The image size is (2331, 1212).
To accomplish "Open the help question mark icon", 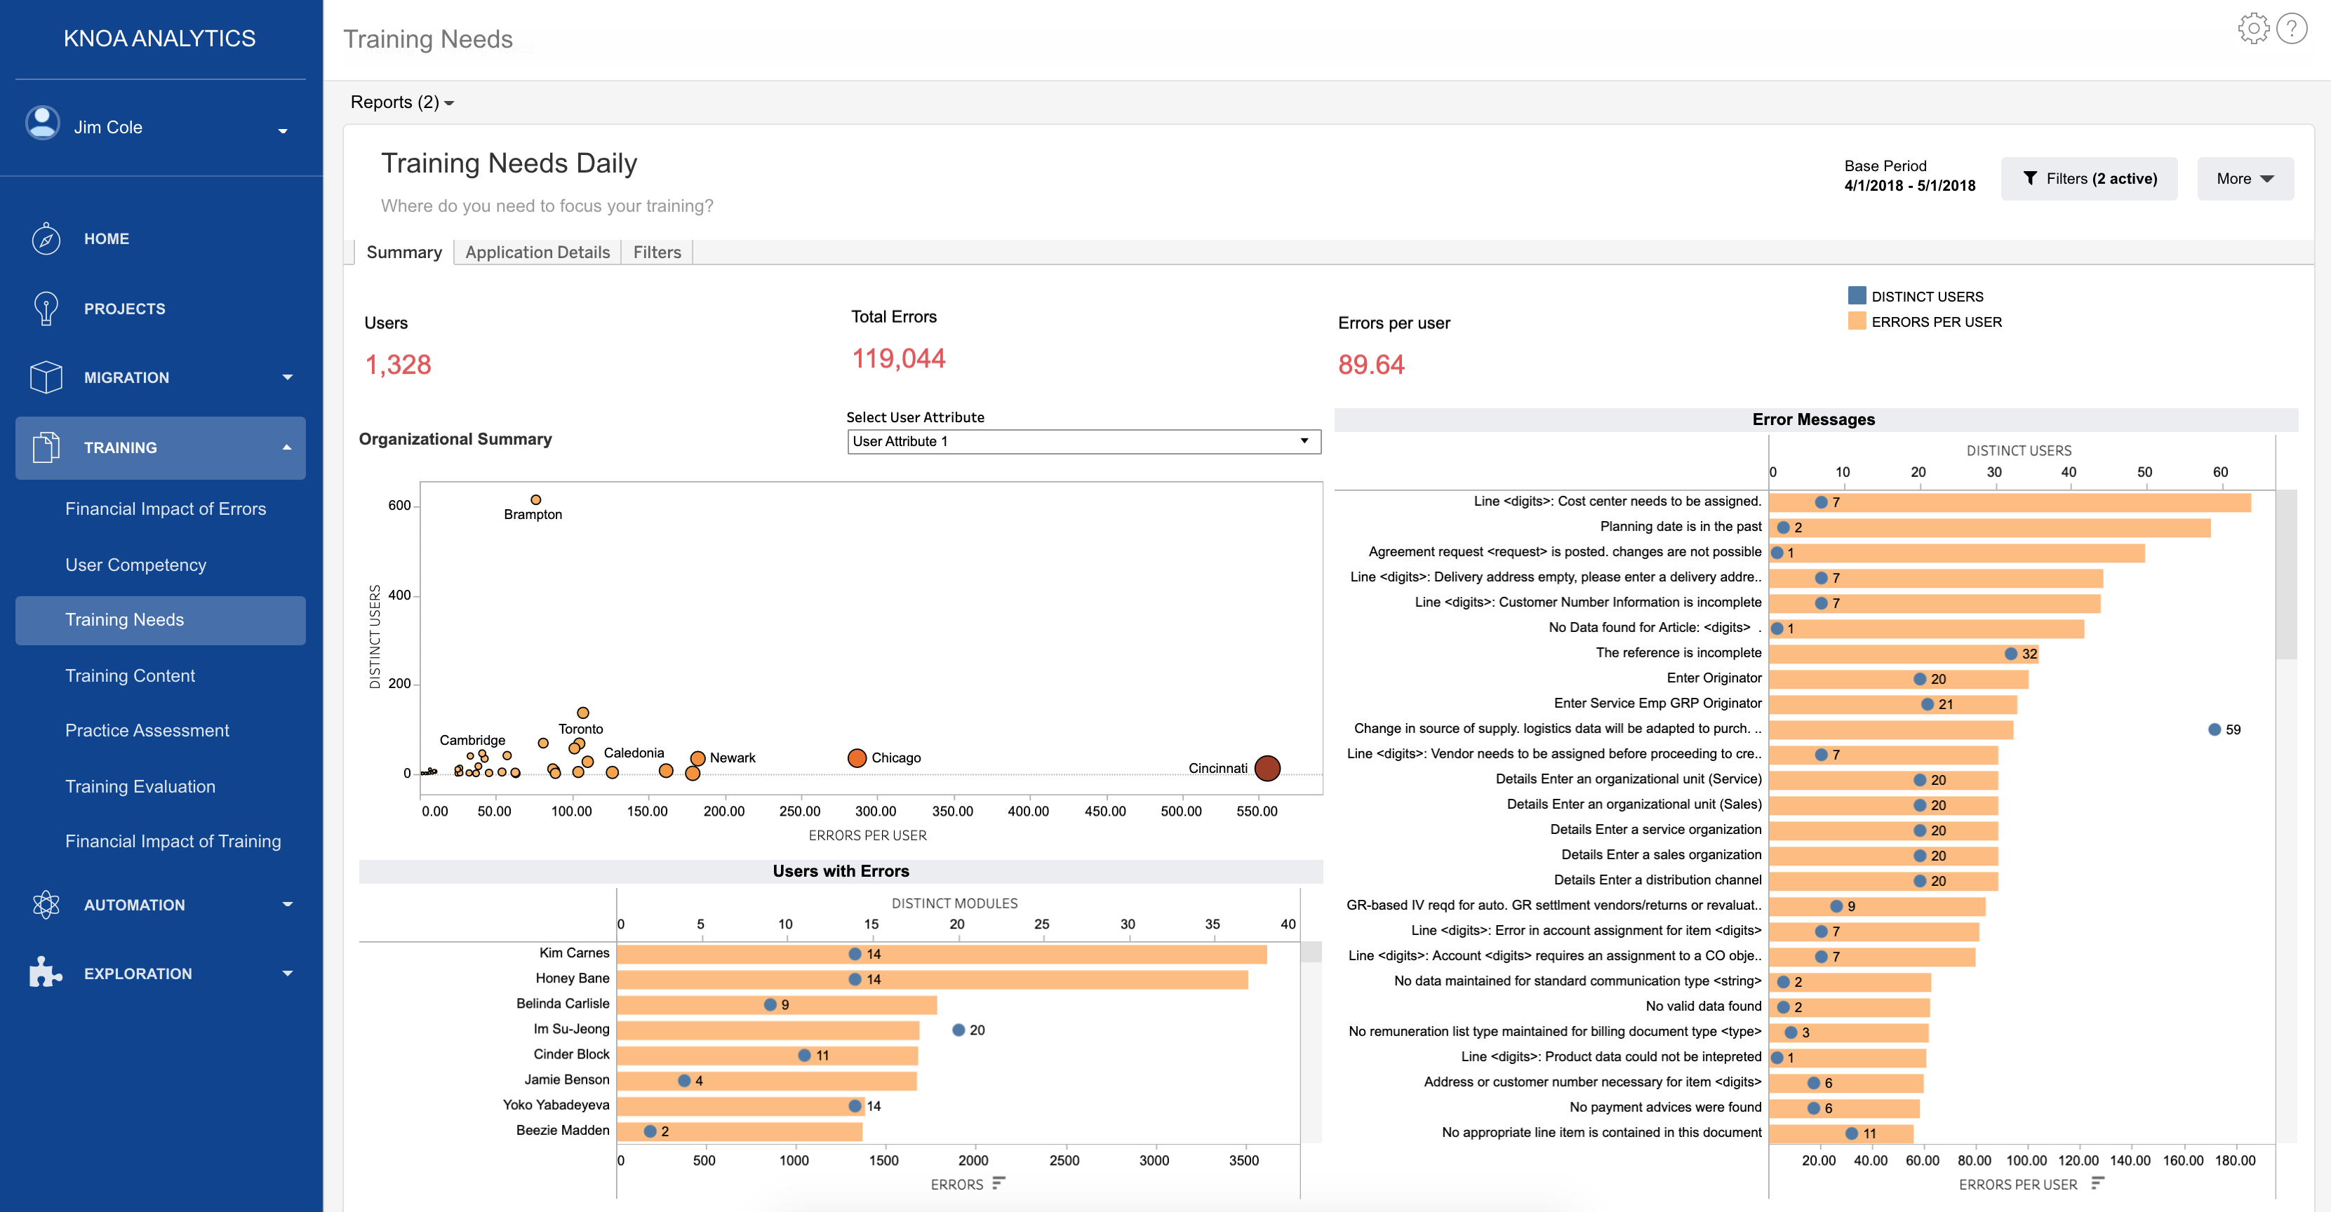I will point(2291,28).
